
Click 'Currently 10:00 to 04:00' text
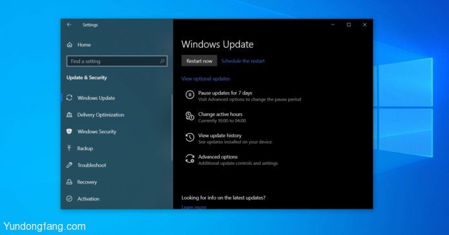(x=222, y=120)
